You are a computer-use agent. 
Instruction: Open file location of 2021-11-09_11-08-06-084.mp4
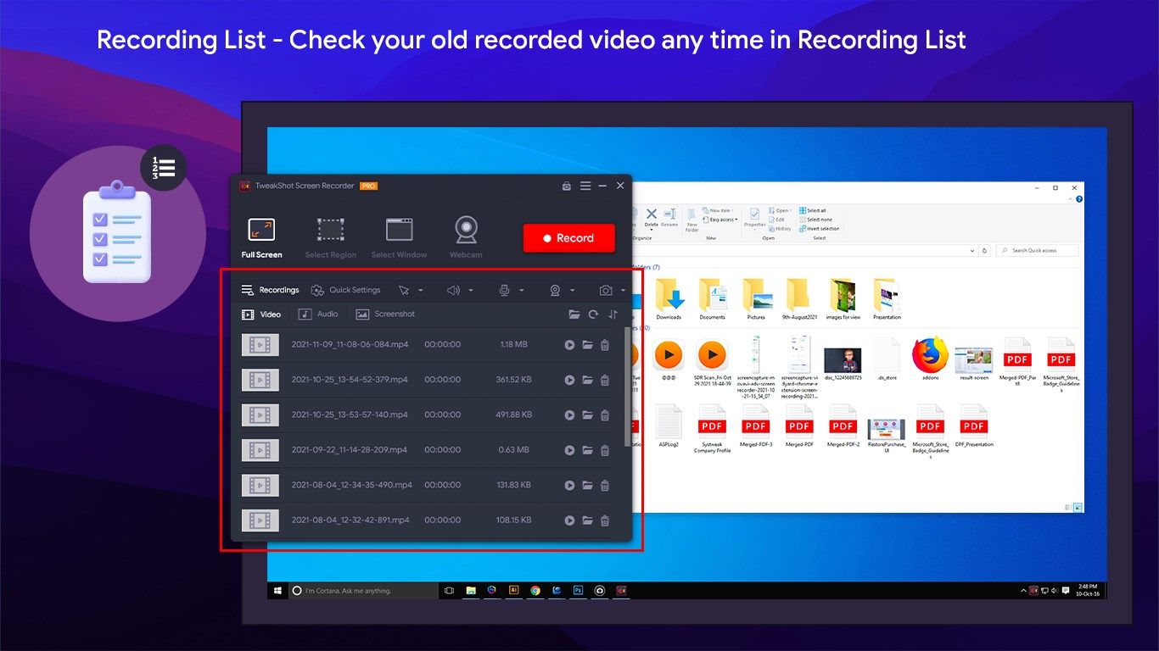click(x=587, y=345)
